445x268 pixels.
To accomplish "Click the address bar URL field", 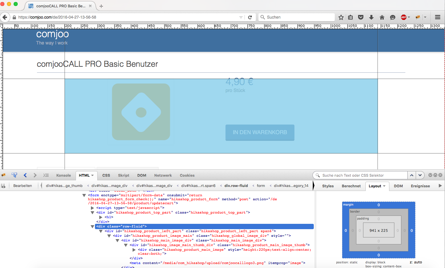I will 127,17.
